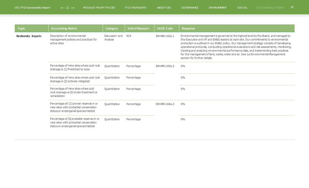Open Message from the CEO section
309x188 pixels.
[x=99, y=8]
